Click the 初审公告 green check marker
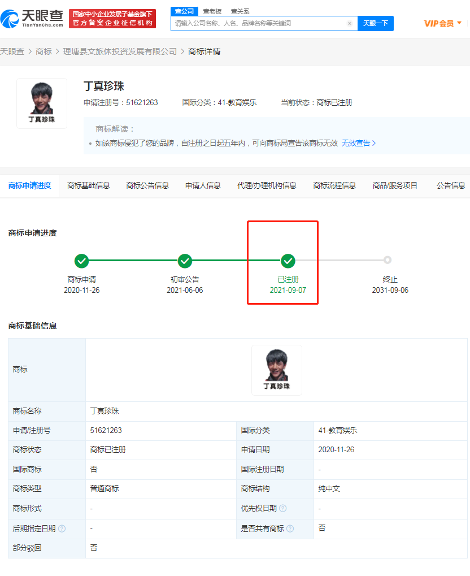The height and width of the screenshot is (576, 470). (185, 261)
